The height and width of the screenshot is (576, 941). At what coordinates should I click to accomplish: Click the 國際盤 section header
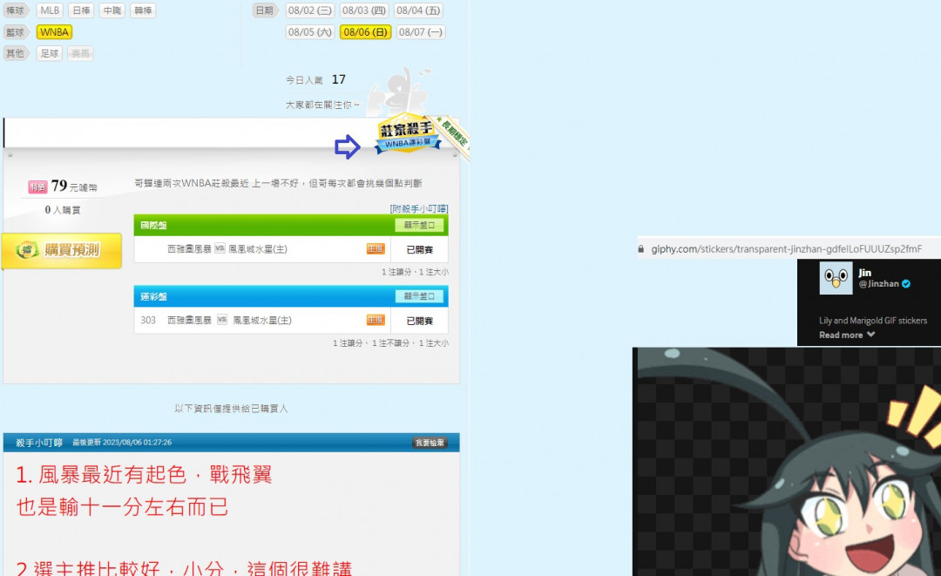[x=291, y=225]
